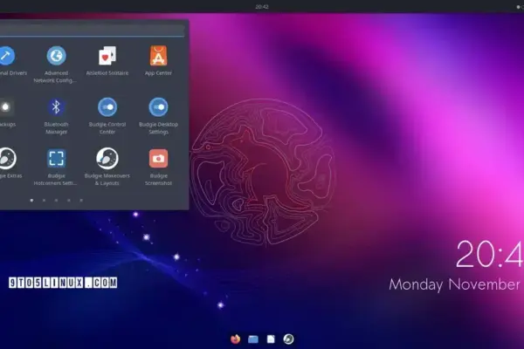524x349 pixels.
Task: Switch to second app page dot
Action: [x=45, y=201]
